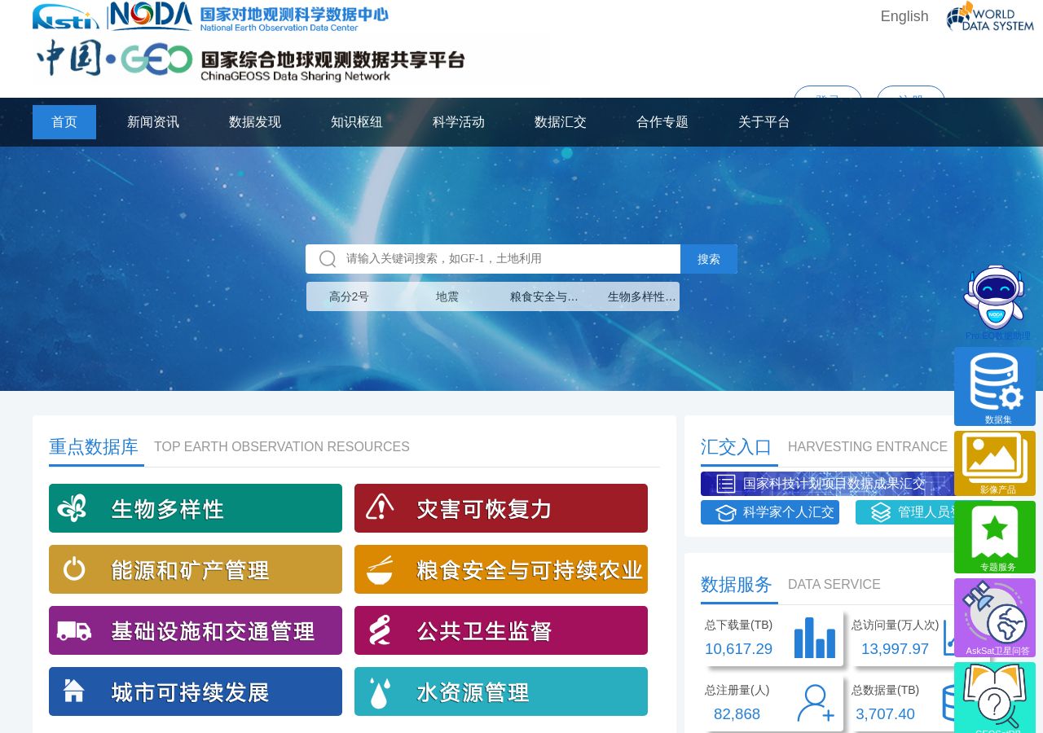Open the NSTI logo link
The width and height of the screenshot is (1043, 733).
tap(65, 16)
